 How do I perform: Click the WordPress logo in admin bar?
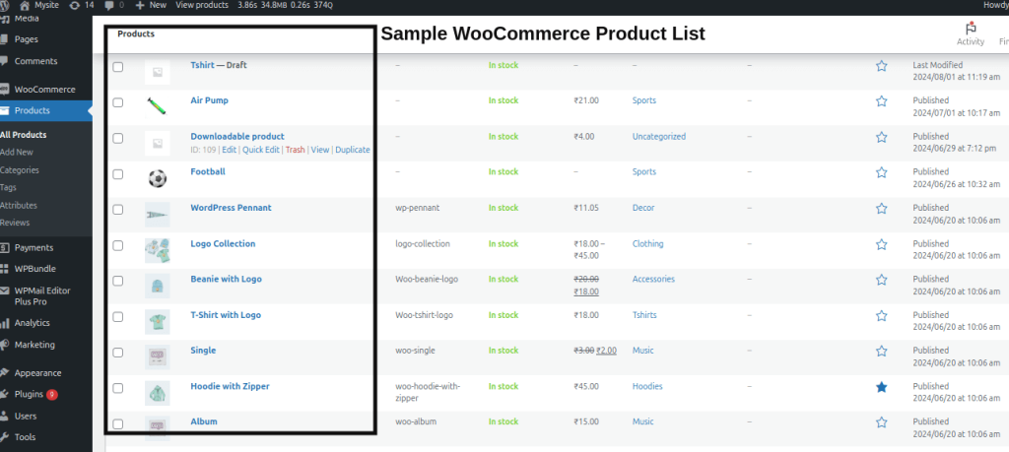[x=3, y=5]
